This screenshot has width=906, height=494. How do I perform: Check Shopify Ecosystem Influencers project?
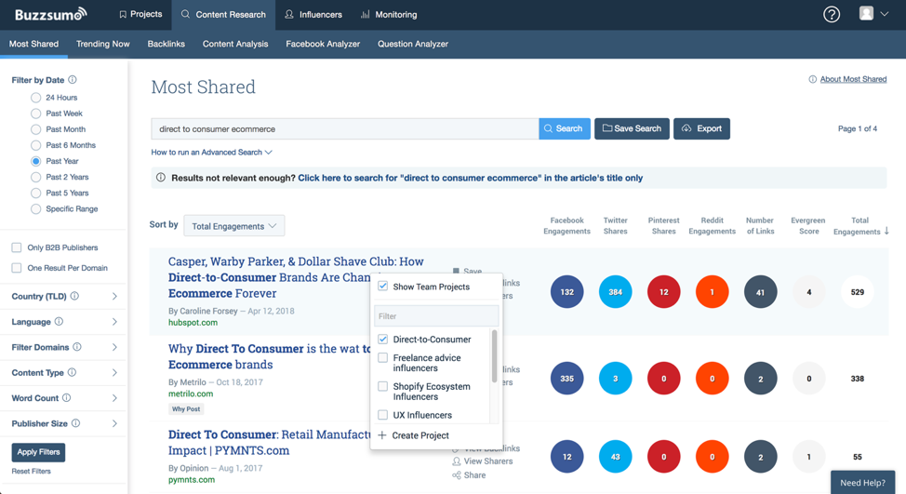[x=382, y=386]
